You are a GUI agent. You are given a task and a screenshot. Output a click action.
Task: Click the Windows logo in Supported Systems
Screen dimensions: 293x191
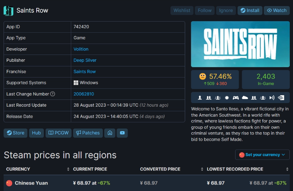76,83
